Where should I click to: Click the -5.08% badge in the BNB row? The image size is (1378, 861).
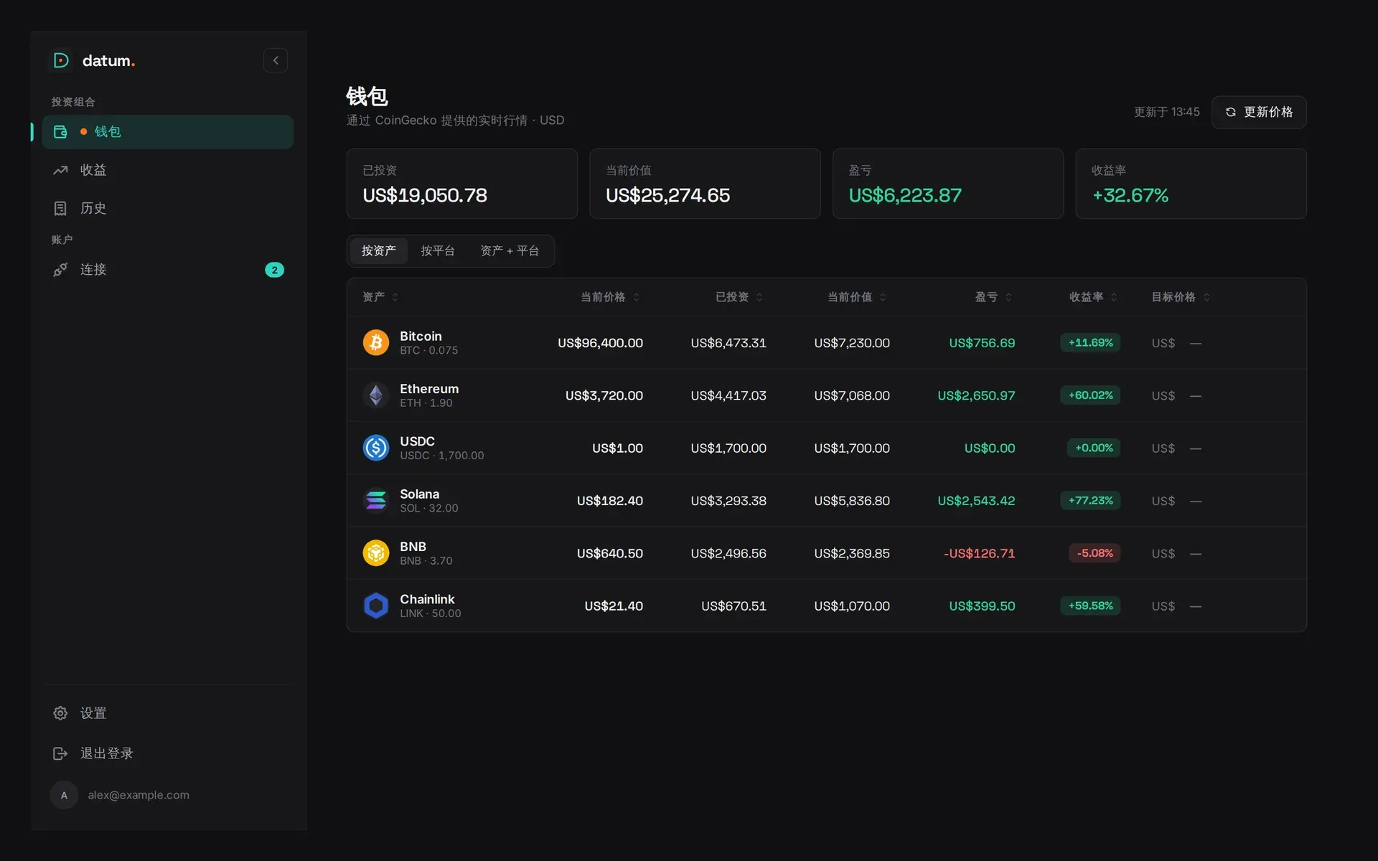pos(1095,553)
